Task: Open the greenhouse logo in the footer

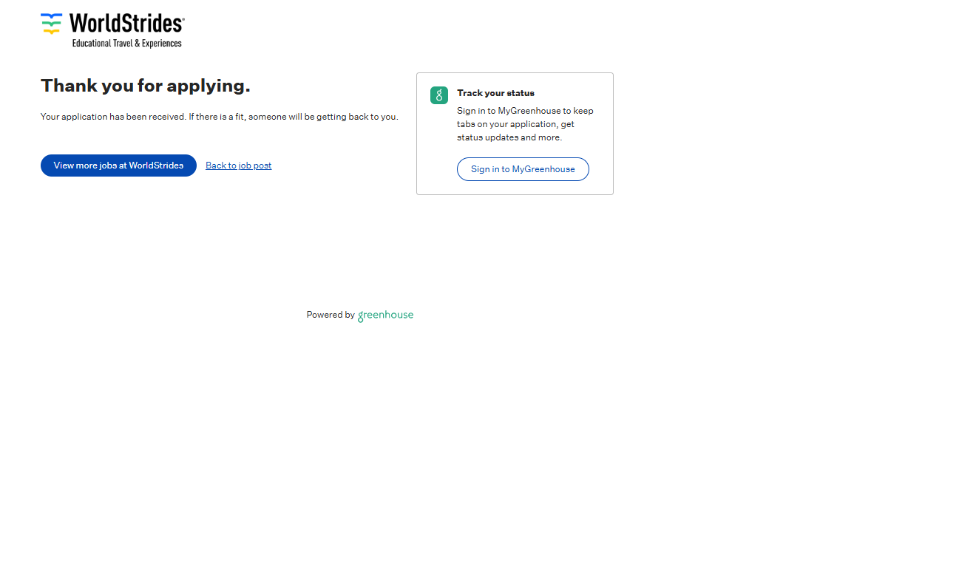Action: click(x=385, y=315)
